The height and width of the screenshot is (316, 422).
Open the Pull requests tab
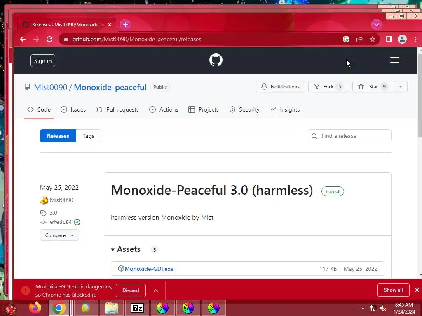click(117, 109)
